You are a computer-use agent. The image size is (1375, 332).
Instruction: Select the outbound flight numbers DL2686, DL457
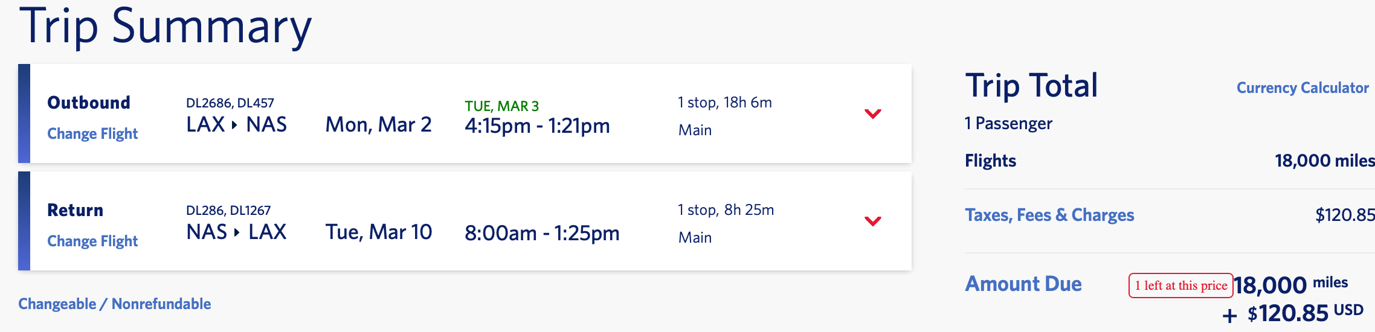230,103
